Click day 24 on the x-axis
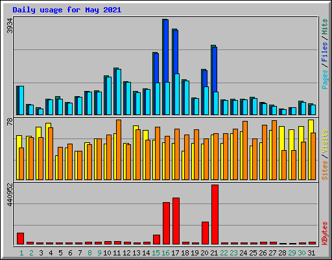 [243, 253]
